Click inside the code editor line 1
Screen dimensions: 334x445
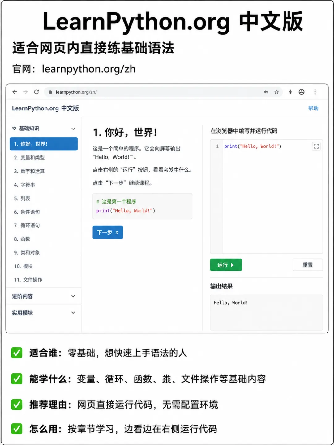point(253,146)
